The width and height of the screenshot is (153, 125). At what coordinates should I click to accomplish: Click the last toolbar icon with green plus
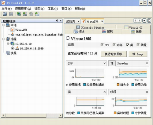(x=37, y=14)
